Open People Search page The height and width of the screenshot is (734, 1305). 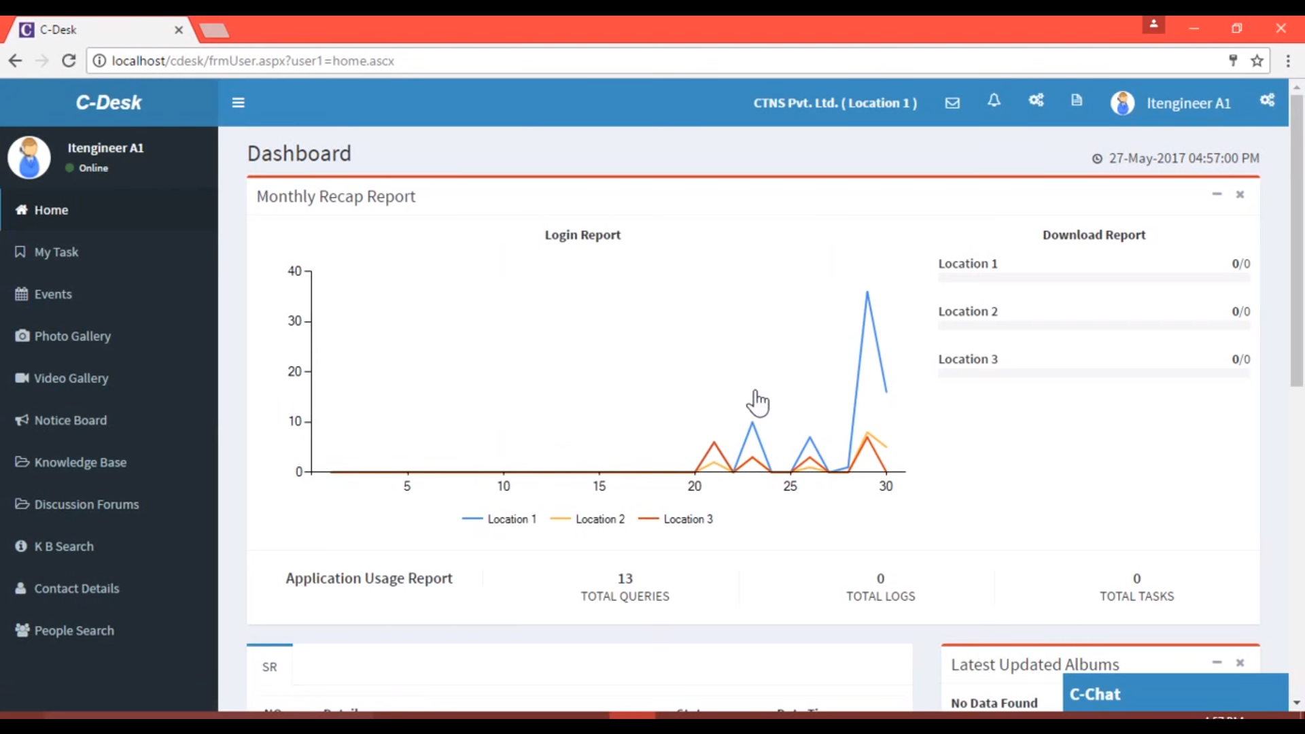[x=73, y=630]
